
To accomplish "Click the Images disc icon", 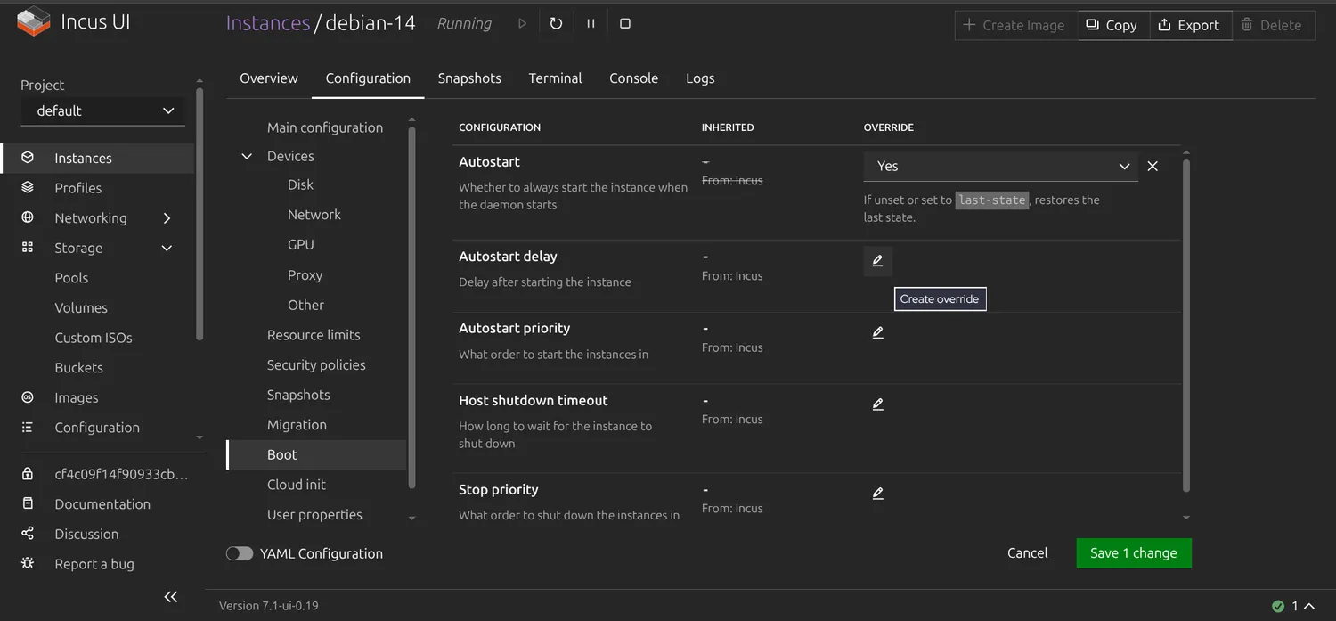I will pyautogui.click(x=28, y=397).
